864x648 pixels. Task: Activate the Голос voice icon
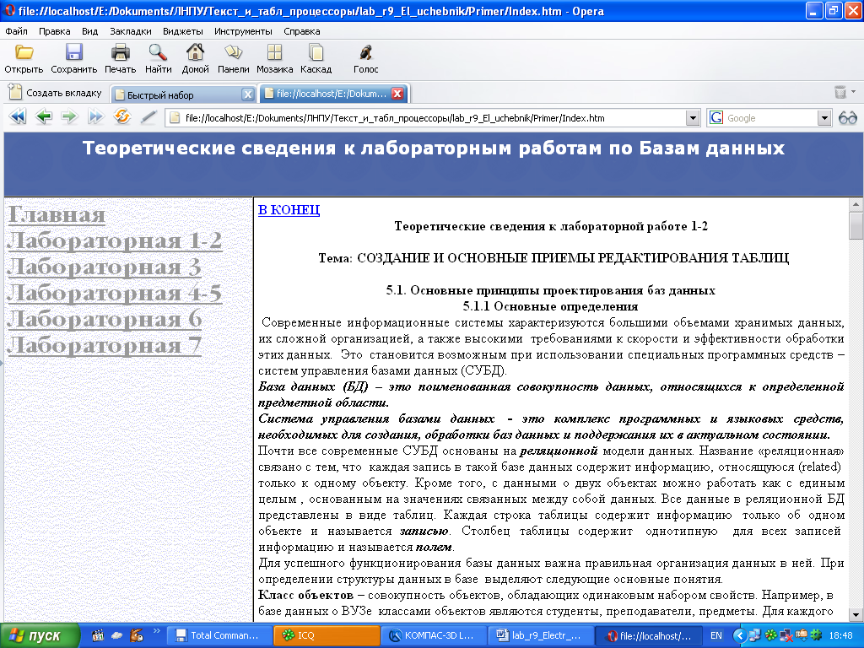tap(365, 53)
